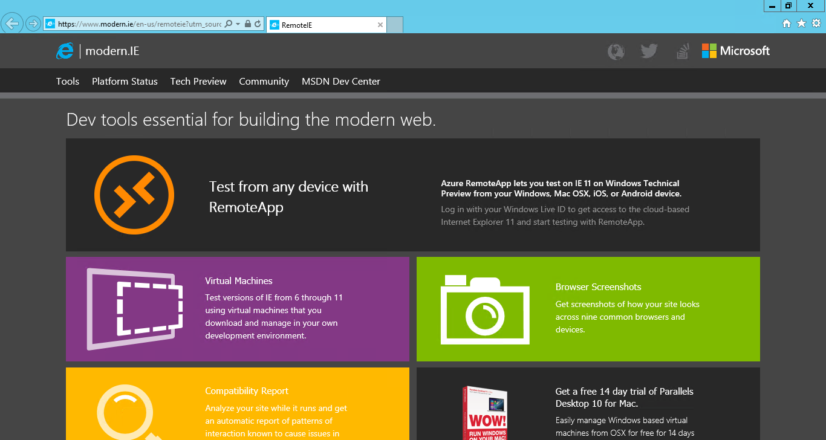The width and height of the screenshot is (826, 440).
Task: Open Favorites with the star icon
Action: [801, 24]
